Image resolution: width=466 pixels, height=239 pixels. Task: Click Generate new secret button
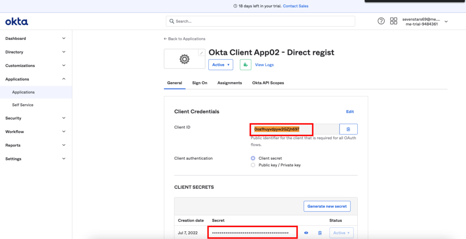[327, 206]
